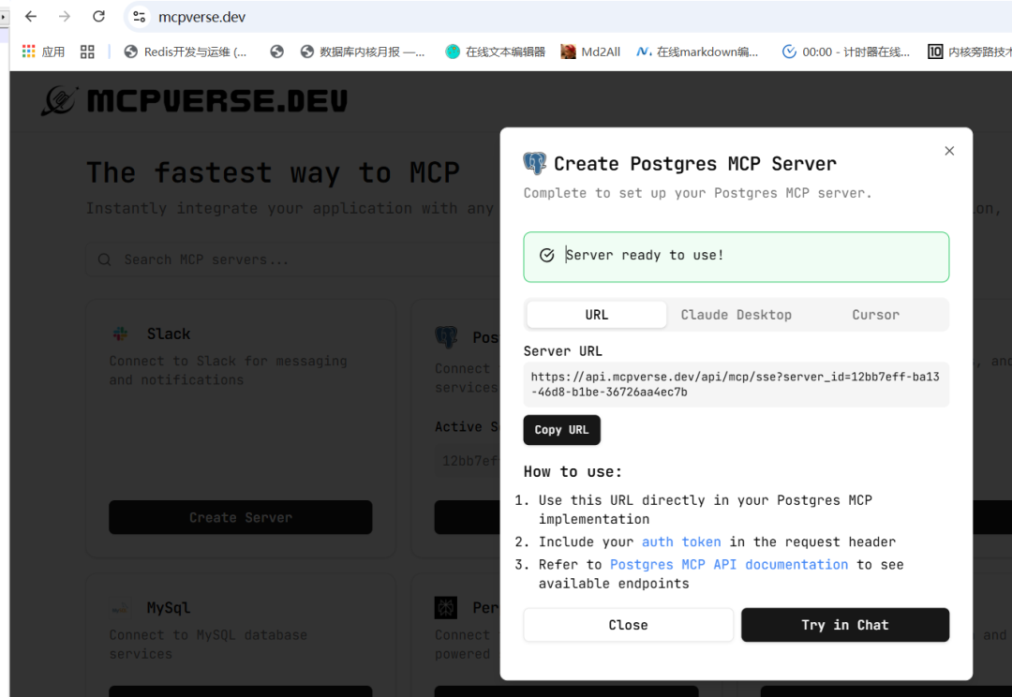Viewport: 1012px width, 697px height.
Task: Click the 'How to use:' heading
Action: coord(573,472)
